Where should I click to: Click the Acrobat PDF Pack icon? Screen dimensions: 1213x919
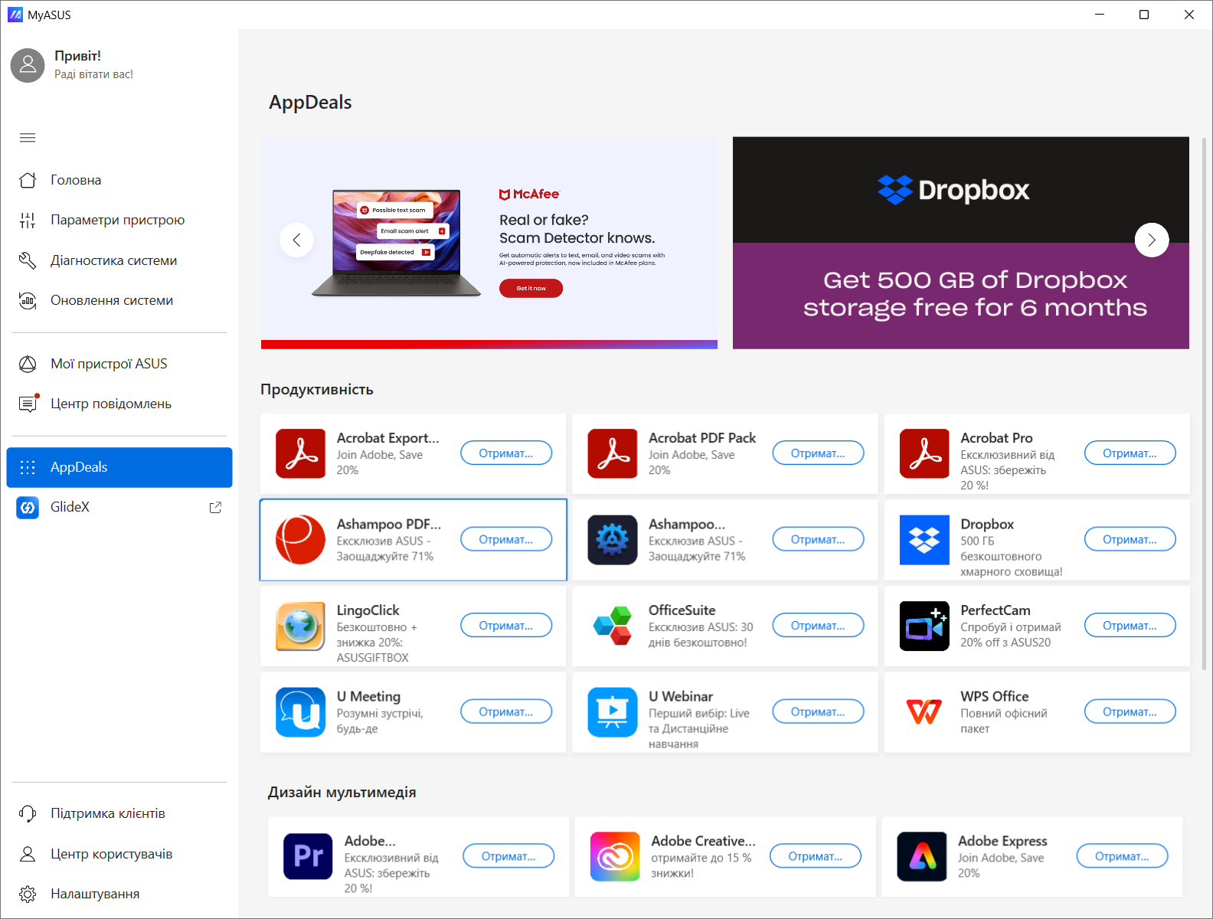pos(613,453)
